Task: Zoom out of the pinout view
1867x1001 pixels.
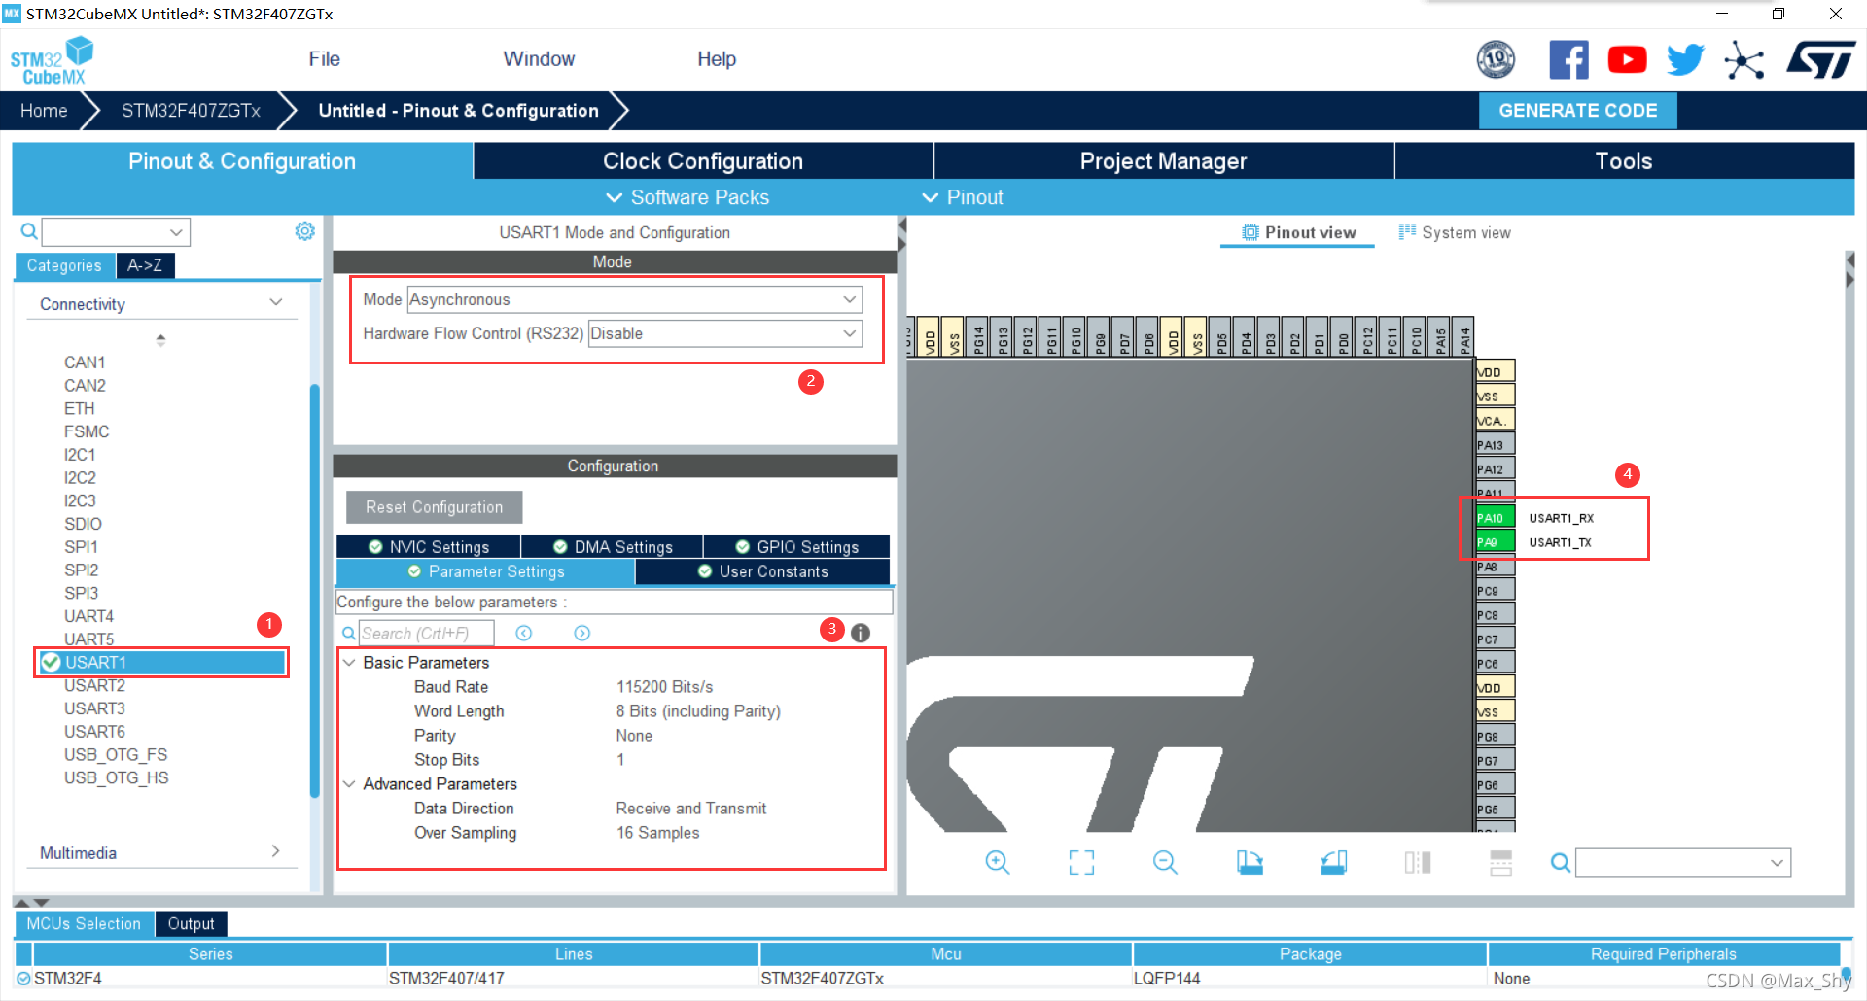Action: coord(1165,862)
